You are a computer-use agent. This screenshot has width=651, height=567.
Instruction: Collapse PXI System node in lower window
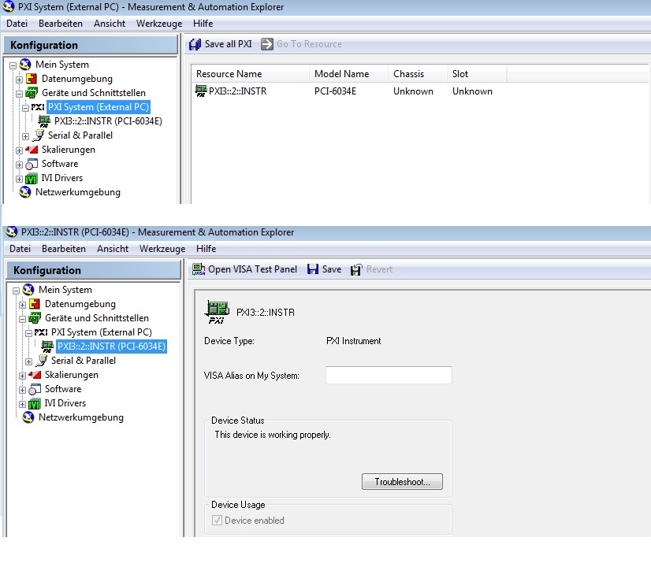pos(28,333)
